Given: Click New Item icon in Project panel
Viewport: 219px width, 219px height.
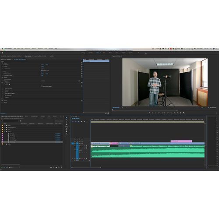Looking at the screenshot, I should point(59,167).
